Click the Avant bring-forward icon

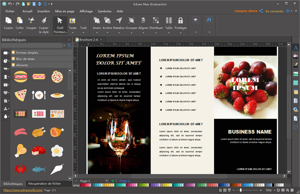pos(96,21)
